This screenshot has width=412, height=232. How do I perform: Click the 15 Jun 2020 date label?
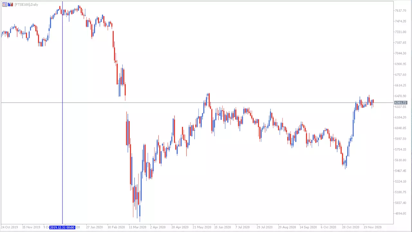point(223,227)
